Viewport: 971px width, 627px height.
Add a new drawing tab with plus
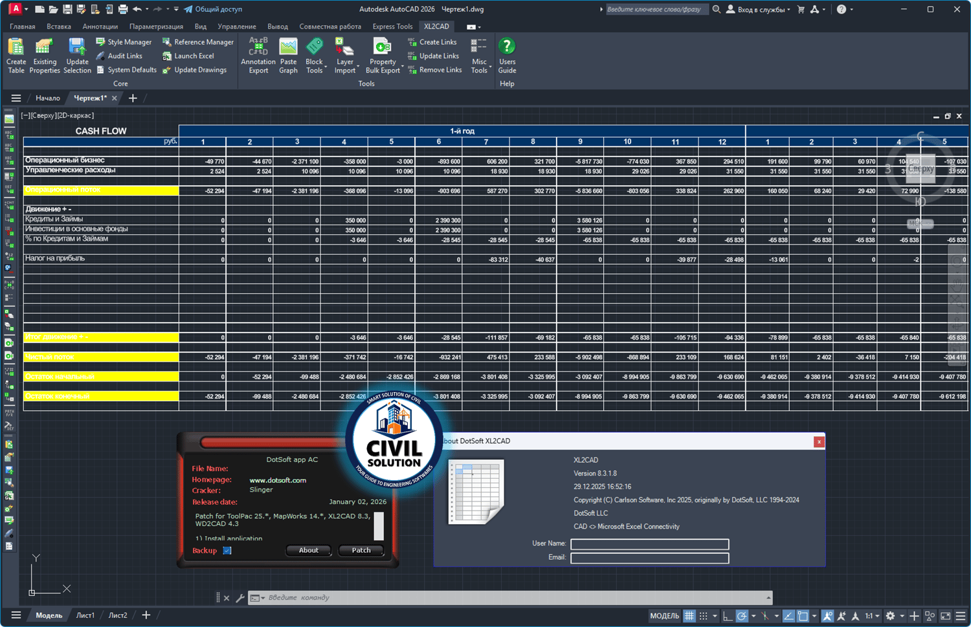(x=133, y=98)
